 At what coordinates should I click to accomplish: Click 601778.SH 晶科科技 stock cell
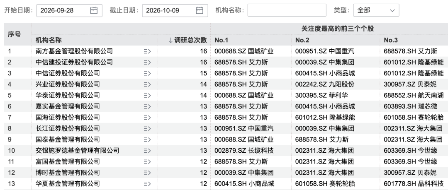[414, 184]
